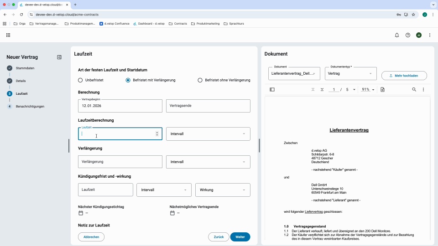Click the calendar icon under Nächstmögliches Vertragsende
Viewport: 438px width, 246px height.
coord(172,213)
